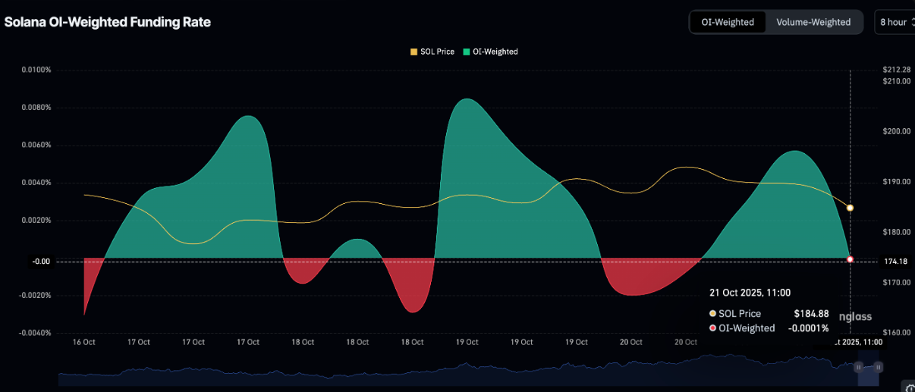Toggle SOL Price series in the top legend
Image resolution: width=915 pixels, height=392 pixels.
[x=432, y=52]
